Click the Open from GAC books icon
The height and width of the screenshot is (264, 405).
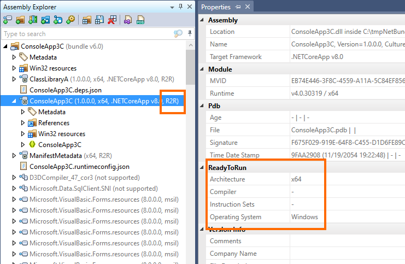click(33, 20)
